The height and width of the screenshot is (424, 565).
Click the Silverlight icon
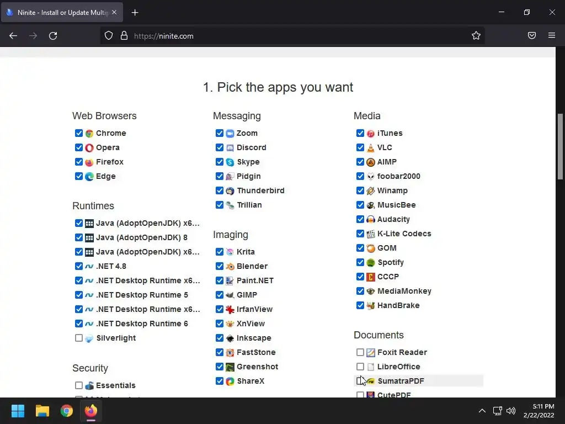point(89,338)
